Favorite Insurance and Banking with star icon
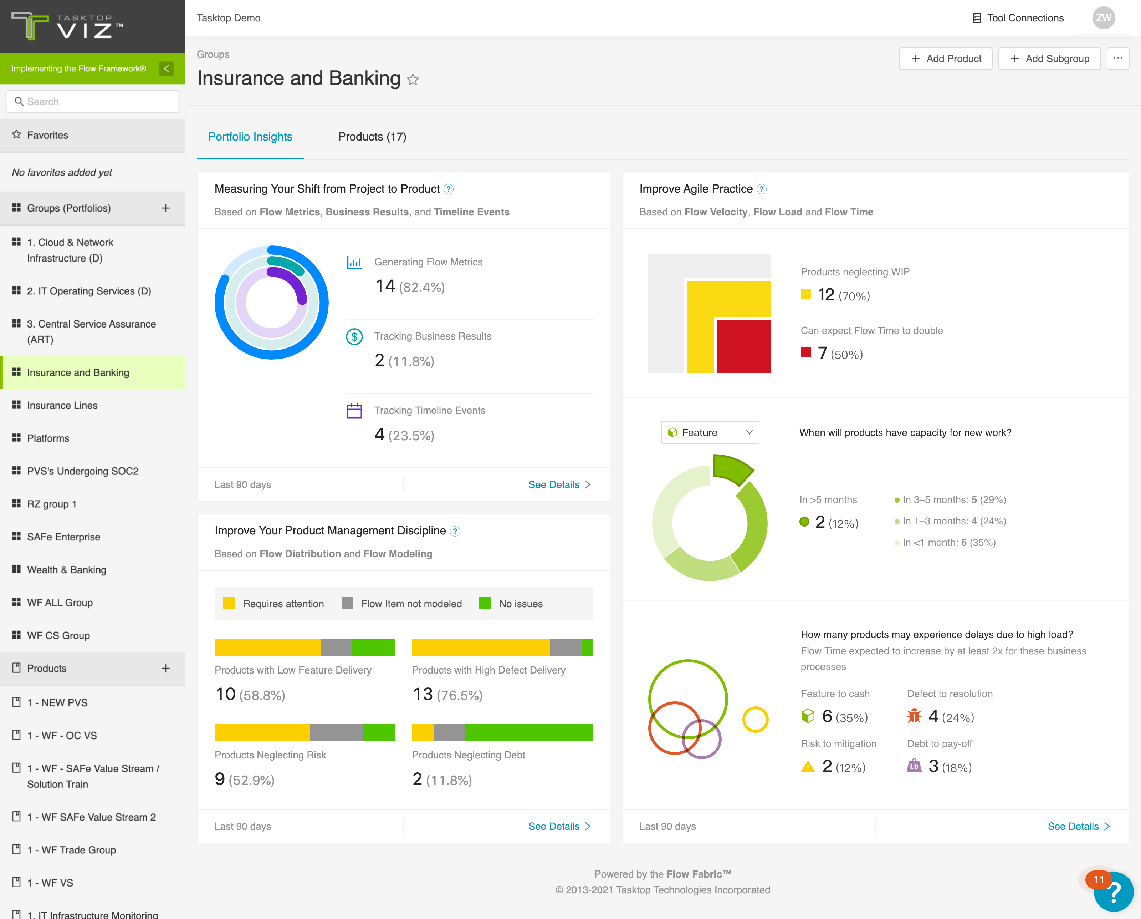 point(413,80)
